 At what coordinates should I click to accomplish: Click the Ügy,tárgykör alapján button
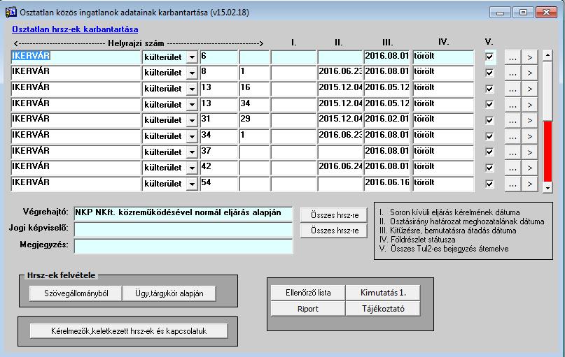coord(169,293)
